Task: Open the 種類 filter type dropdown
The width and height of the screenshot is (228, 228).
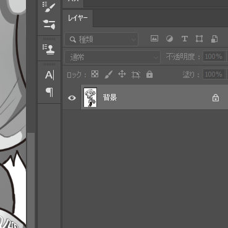Action: (x=101, y=39)
